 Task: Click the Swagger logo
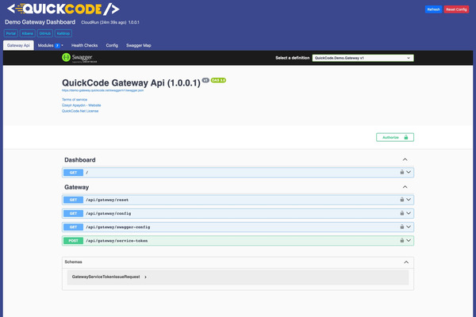[x=79, y=58]
